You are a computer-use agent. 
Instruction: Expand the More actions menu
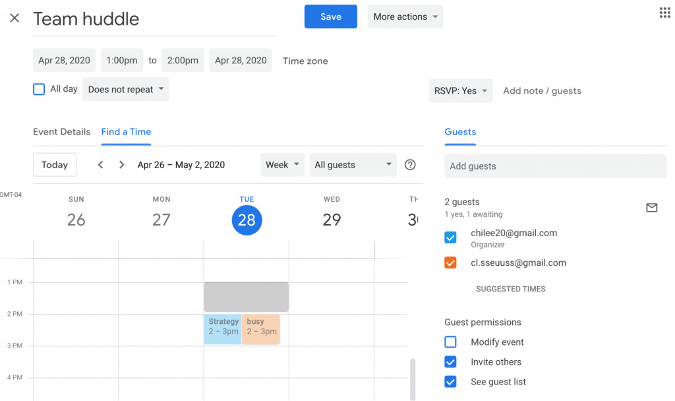(x=405, y=17)
